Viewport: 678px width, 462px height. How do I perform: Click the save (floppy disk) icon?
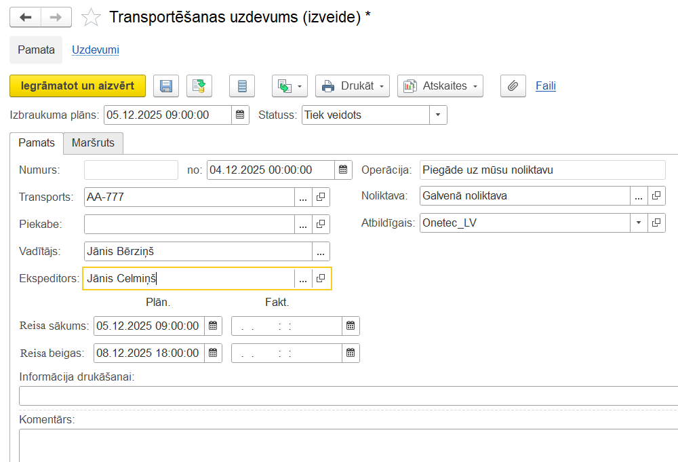click(x=166, y=86)
